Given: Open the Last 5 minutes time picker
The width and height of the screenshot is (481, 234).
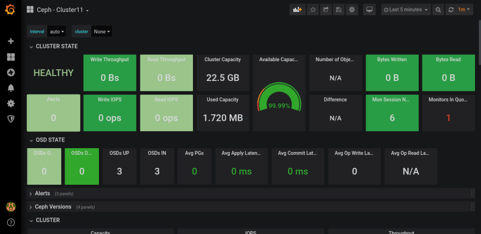Looking at the screenshot, I should pos(406,9).
